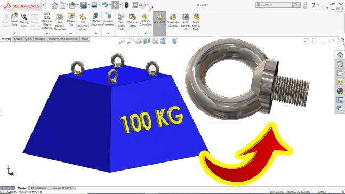Open a file with the Open folder icon
Screen dimensions: 345x194
(72, 5)
